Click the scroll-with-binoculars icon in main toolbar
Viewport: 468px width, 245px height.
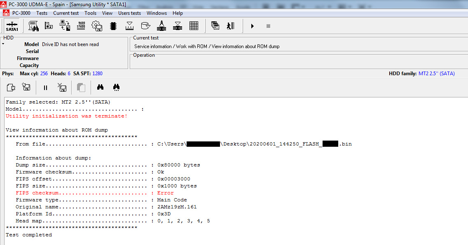click(33, 26)
